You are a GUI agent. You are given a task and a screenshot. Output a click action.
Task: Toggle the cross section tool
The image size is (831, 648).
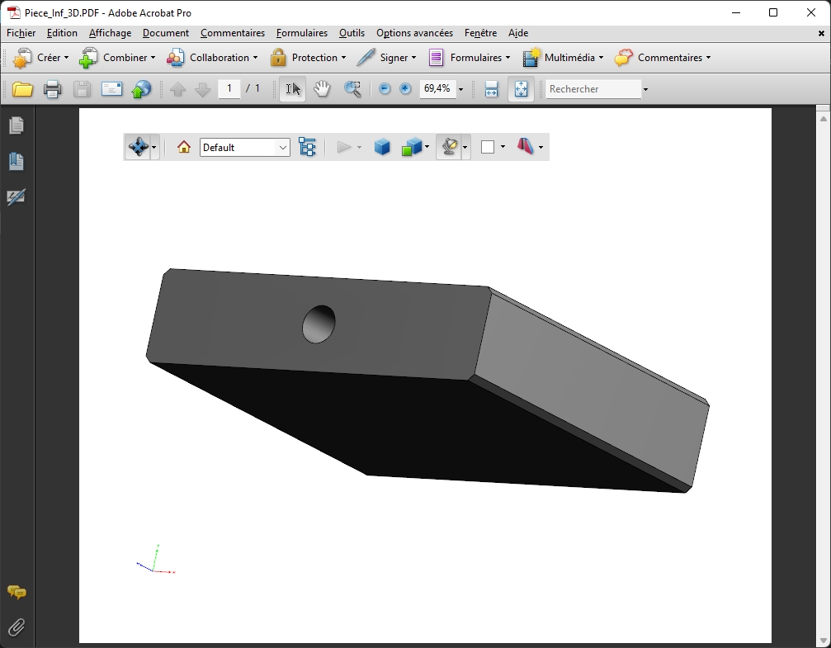click(x=526, y=147)
